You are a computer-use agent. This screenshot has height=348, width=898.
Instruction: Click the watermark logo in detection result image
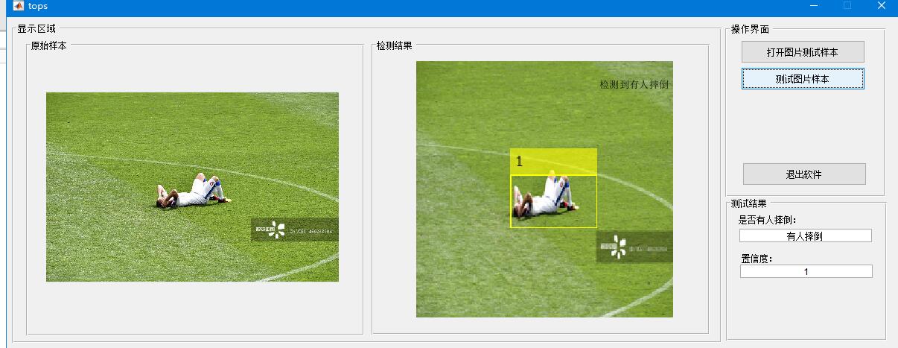point(620,247)
